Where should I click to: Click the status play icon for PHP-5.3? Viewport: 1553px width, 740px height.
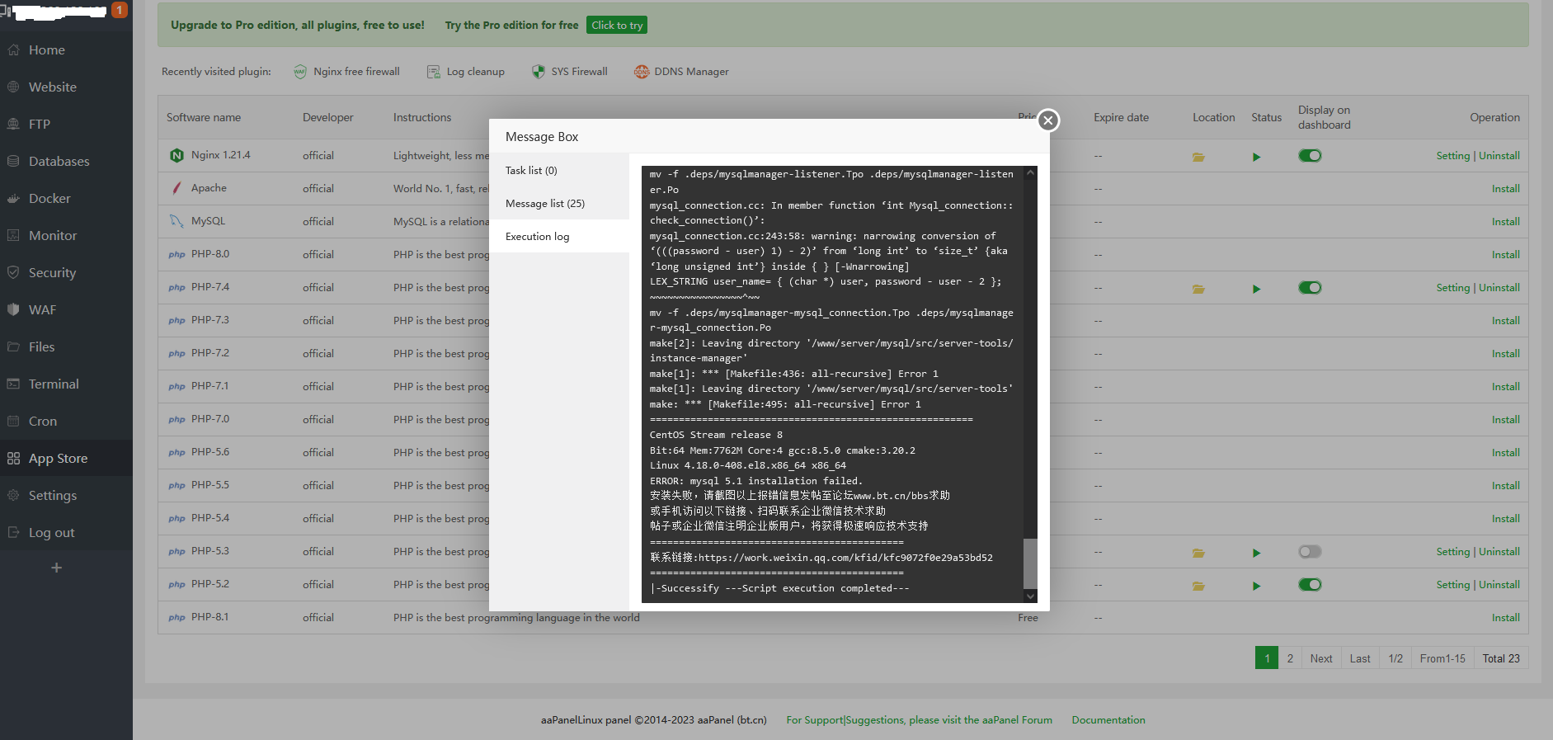1256,553
